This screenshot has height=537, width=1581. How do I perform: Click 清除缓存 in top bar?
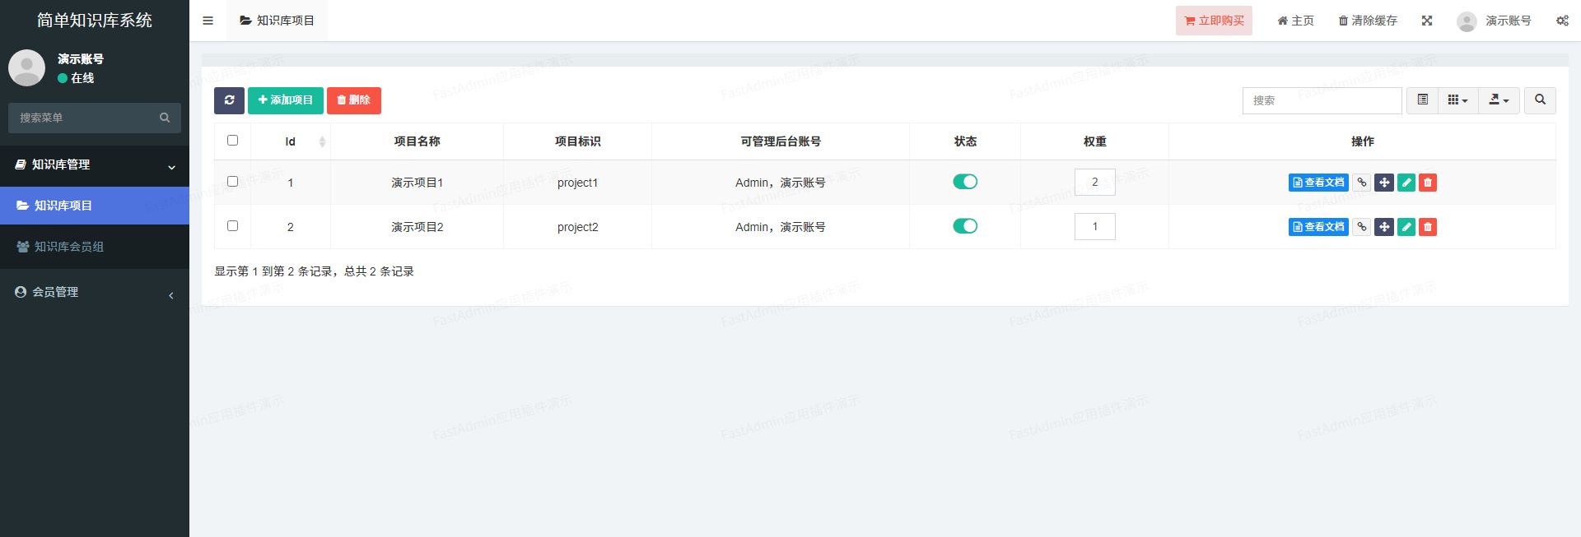1368,21
